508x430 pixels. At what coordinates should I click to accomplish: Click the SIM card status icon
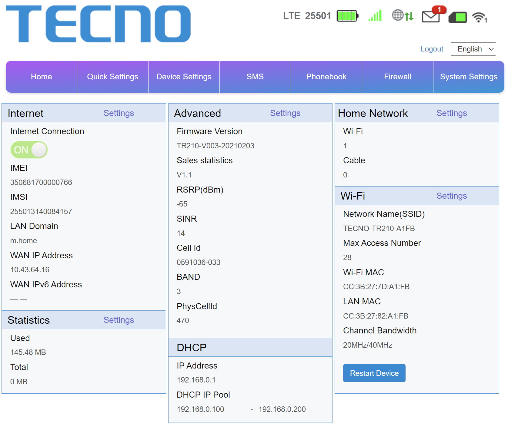[x=458, y=17]
